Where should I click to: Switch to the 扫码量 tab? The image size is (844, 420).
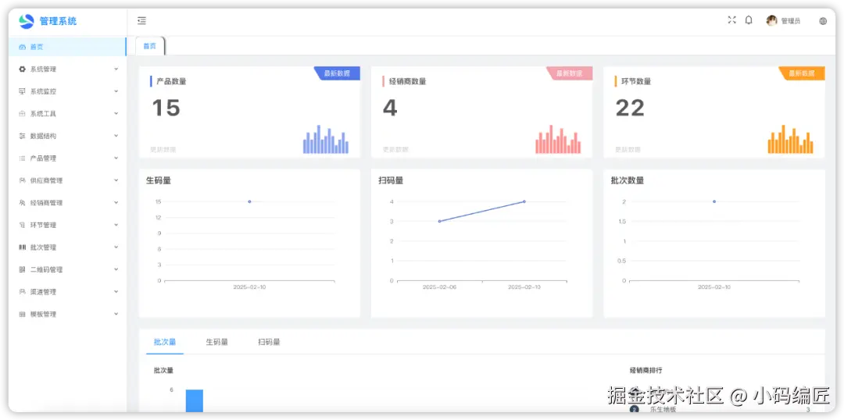pyautogui.click(x=269, y=341)
